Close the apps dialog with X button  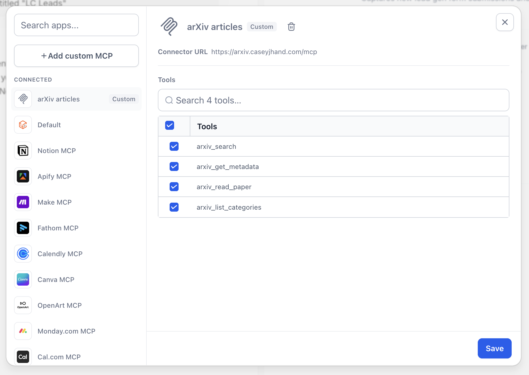[505, 22]
